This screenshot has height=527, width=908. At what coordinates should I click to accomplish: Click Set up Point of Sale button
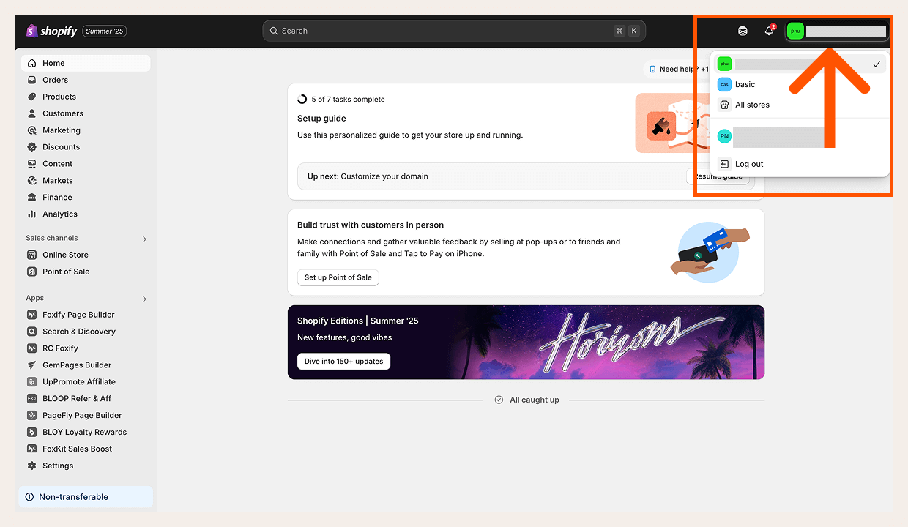(338, 277)
